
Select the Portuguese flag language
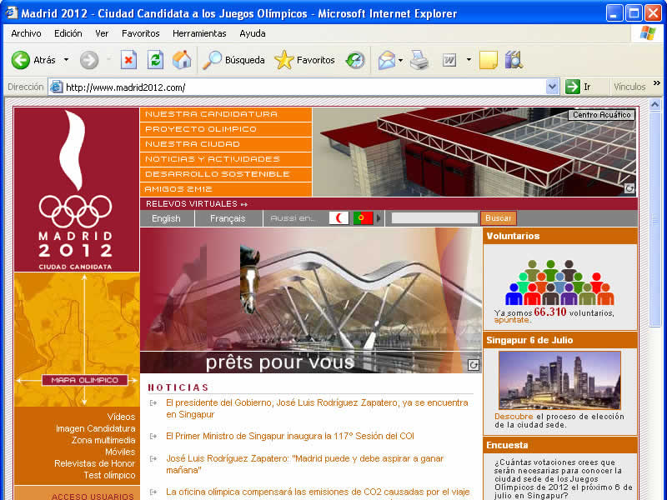[x=363, y=218]
